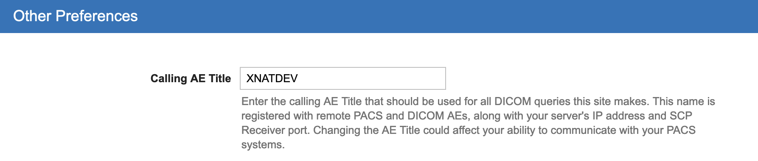Click the Other Preferences panel heading

point(76,16)
